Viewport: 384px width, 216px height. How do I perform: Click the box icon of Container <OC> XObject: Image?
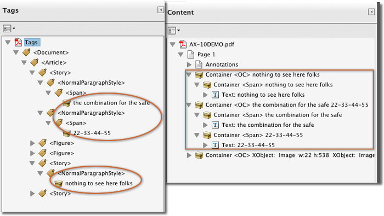click(199, 155)
